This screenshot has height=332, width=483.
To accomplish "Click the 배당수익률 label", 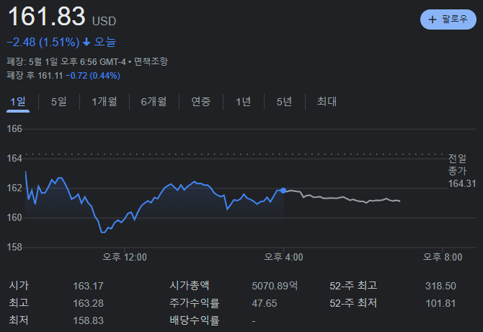I will pyautogui.click(x=195, y=320).
